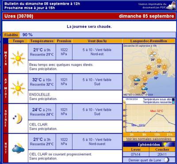The image size is (177, 164).
Task: Click the morning sun weather icon
Action: tap(18, 59)
